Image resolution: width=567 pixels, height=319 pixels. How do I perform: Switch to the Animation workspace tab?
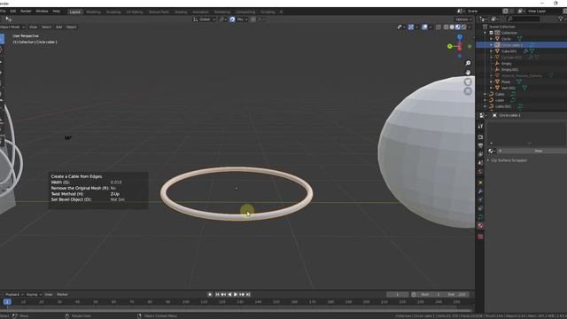(x=200, y=12)
